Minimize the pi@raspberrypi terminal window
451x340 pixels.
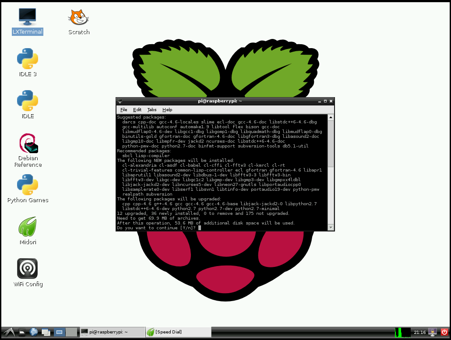click(320, 101)
